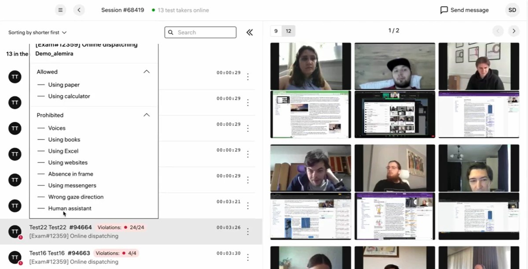Click Violations 4/4 badge
This screenshot has width=528, height=269.
tap(117, 253)
